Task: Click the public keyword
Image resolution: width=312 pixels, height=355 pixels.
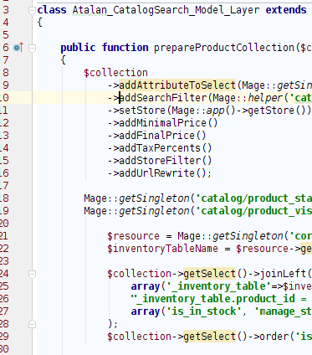Action: (78, 48)
